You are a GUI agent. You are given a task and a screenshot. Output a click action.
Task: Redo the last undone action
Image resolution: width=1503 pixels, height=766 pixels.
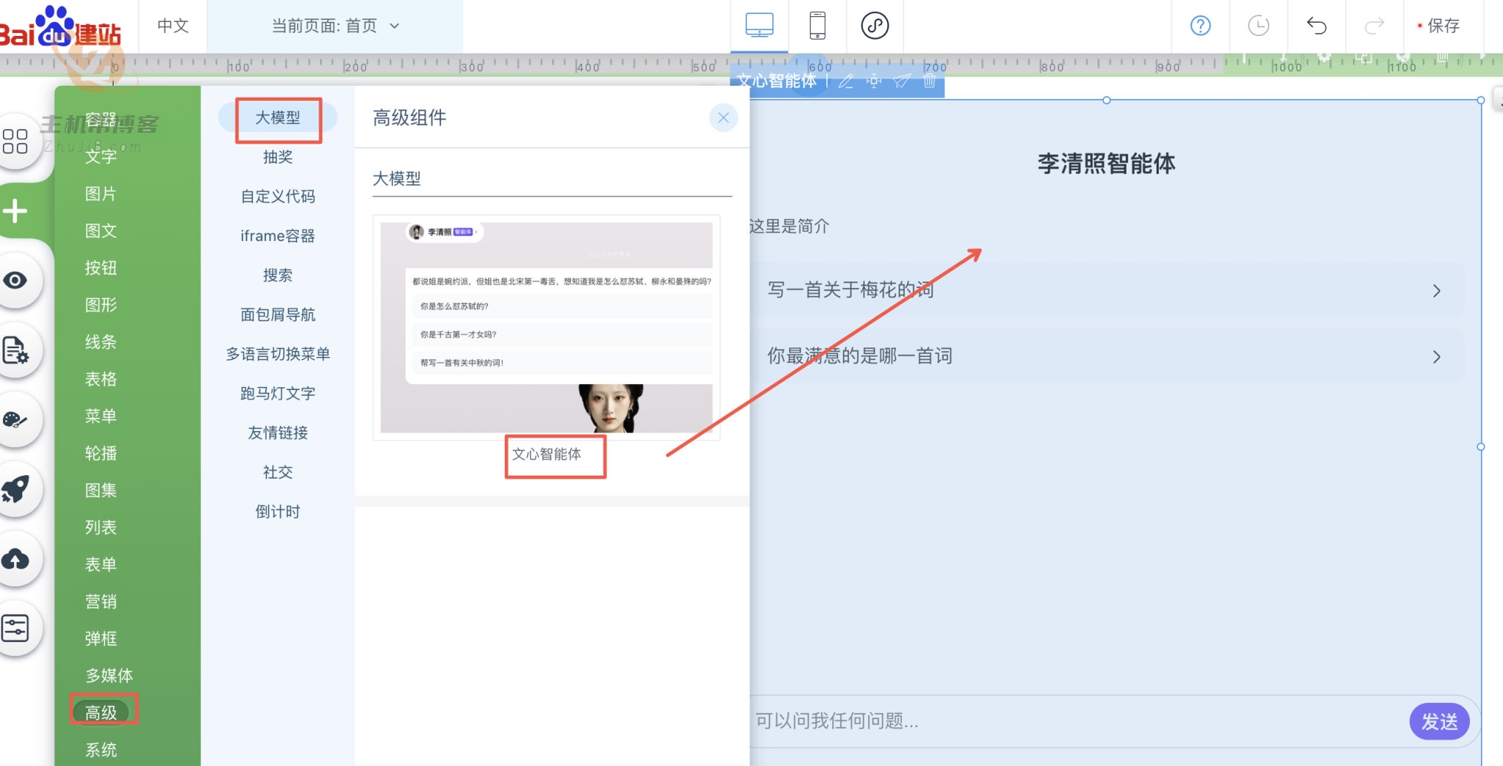click(x=1374, y=26)
